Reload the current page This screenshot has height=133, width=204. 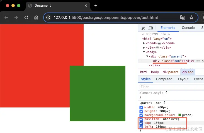pyautogui.click(x=26, y=17)
